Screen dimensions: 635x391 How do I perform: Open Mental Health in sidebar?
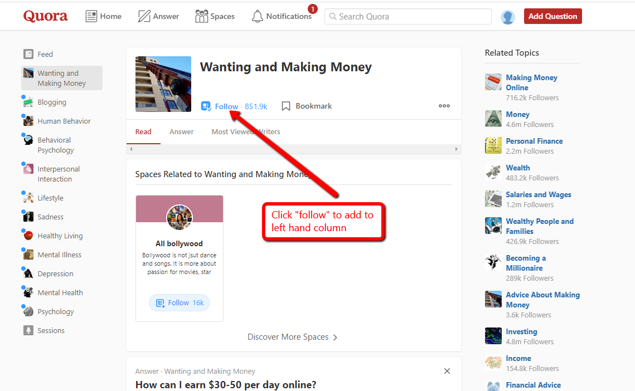click(x=60, y=292)
